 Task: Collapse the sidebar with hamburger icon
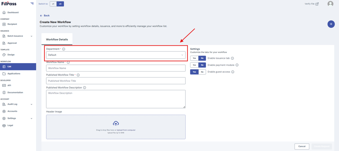click(32, 3)
